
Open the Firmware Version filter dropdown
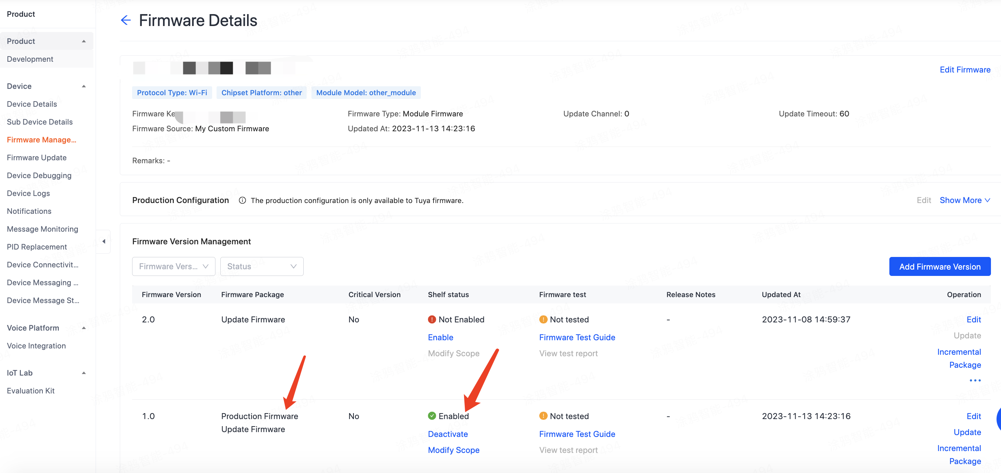[x=173, y=266]
